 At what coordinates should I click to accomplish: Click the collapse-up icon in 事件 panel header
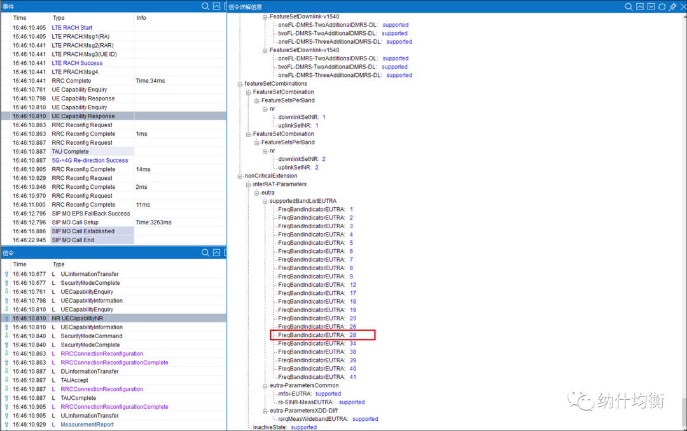216,6
